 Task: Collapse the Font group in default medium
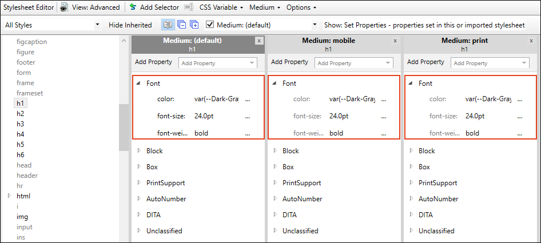pyautogui.click(x=138, y=83)
